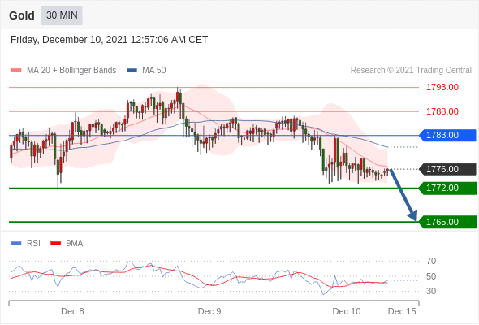
Task: Select the 1783.00 pivot price tag
Action: point(447,135)
